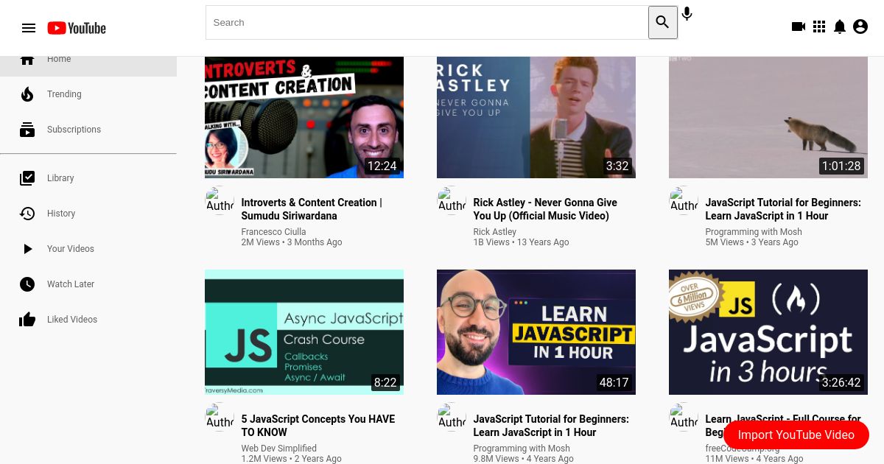
Task: Open the hamburger navigation menu
Action: (x=29, y=28)
